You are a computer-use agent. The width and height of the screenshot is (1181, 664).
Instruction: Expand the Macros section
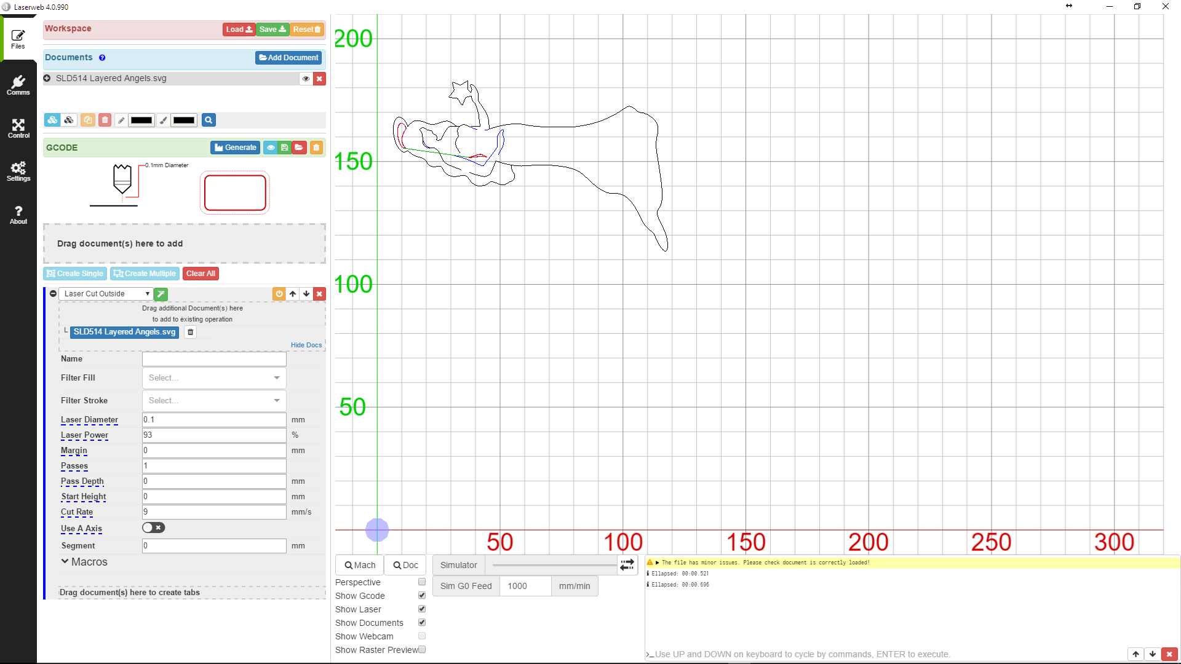point(84,562)
